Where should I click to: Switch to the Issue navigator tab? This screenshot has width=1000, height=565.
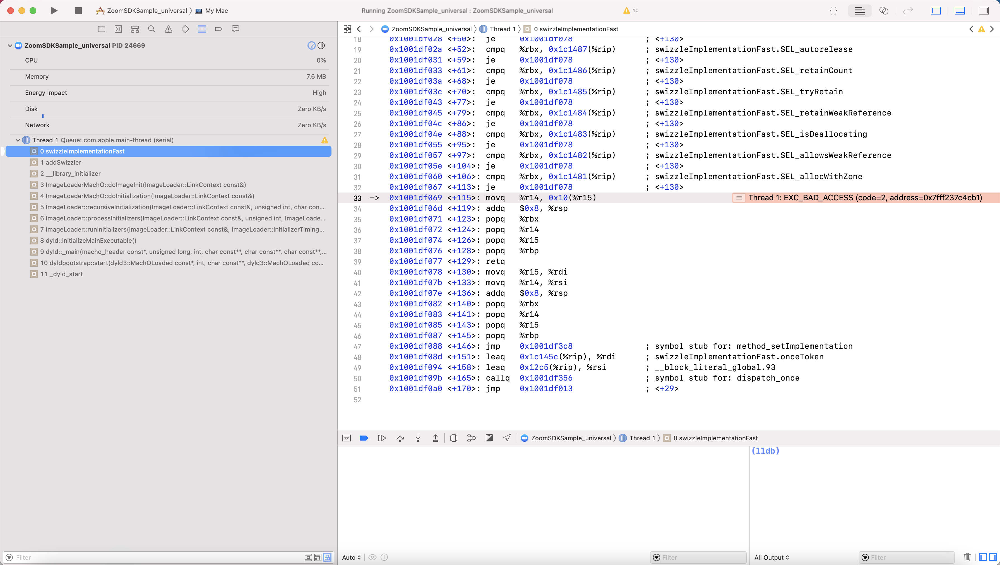click(169, 29)
